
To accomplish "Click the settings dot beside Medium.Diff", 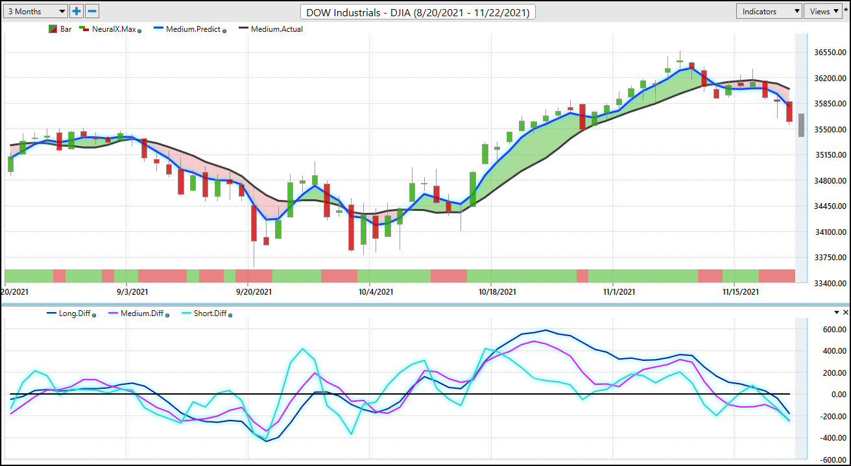I will [x=167, y=315].
